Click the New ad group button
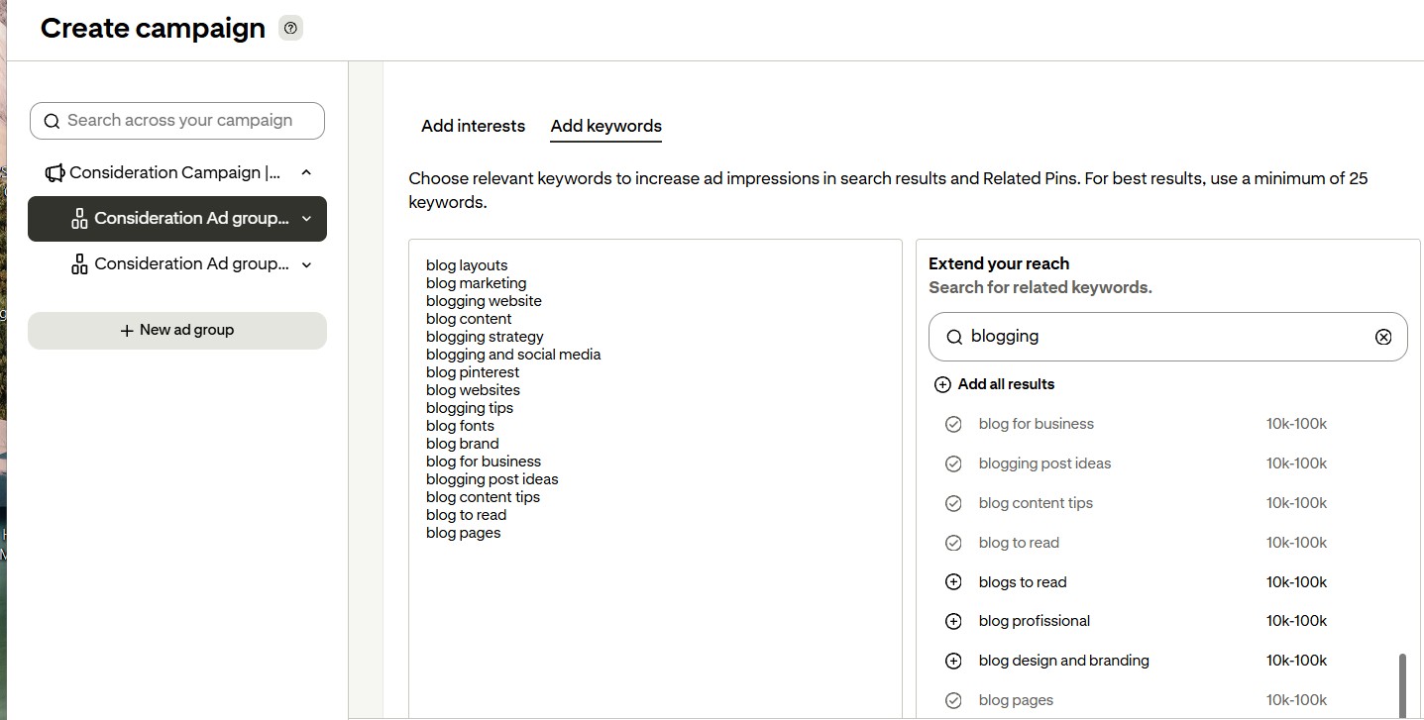The height and width of the screenshot is (720, 1424). [177, 331]
